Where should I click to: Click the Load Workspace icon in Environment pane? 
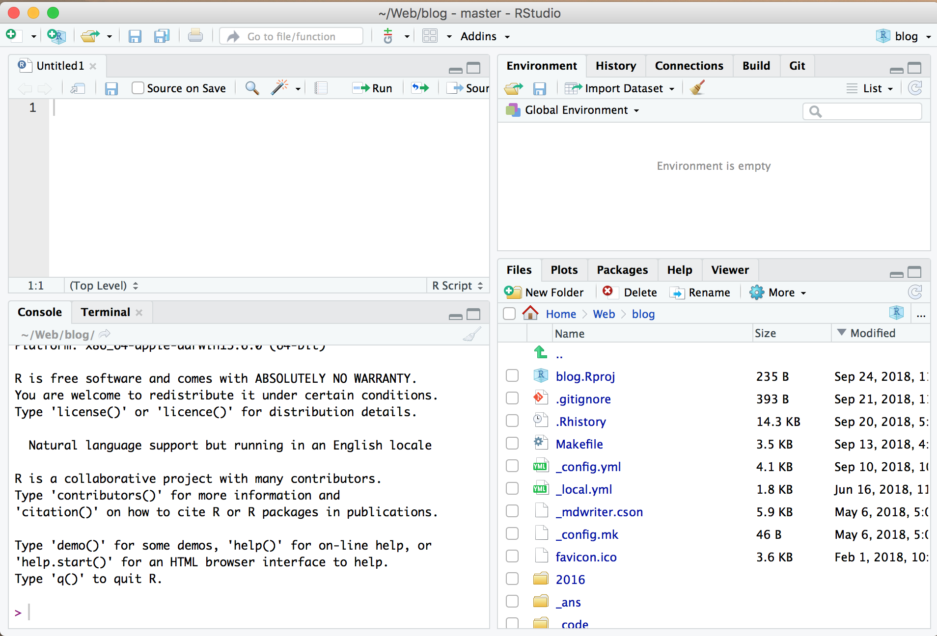click(x=514, y=88)
